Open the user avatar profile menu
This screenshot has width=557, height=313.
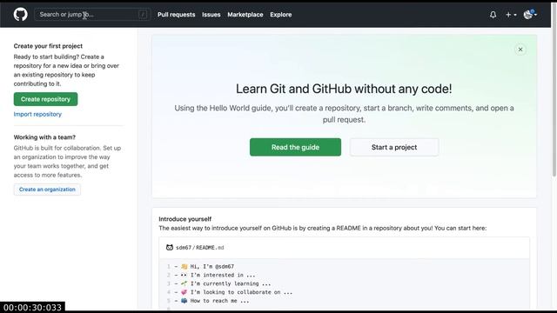coord(530,15)
